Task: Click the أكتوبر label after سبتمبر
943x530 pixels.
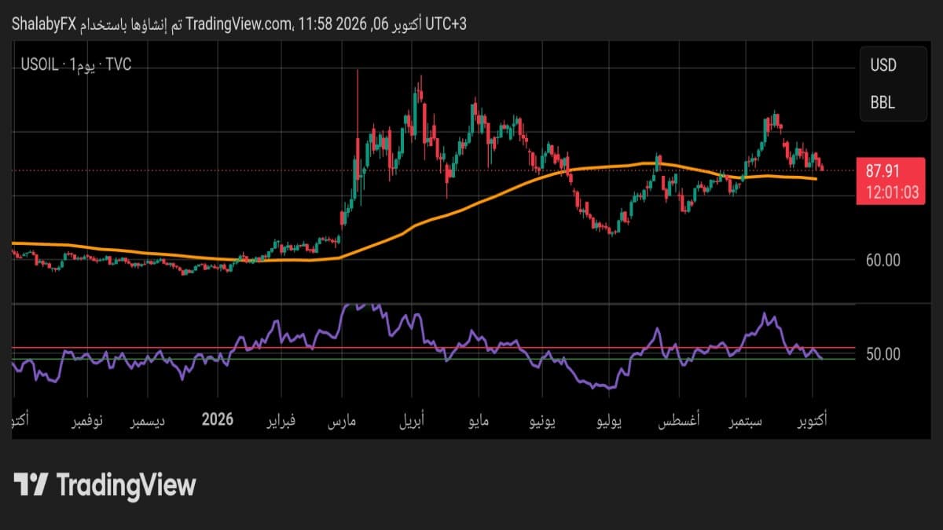Action: pyautogui.click(x=812, y=421)
